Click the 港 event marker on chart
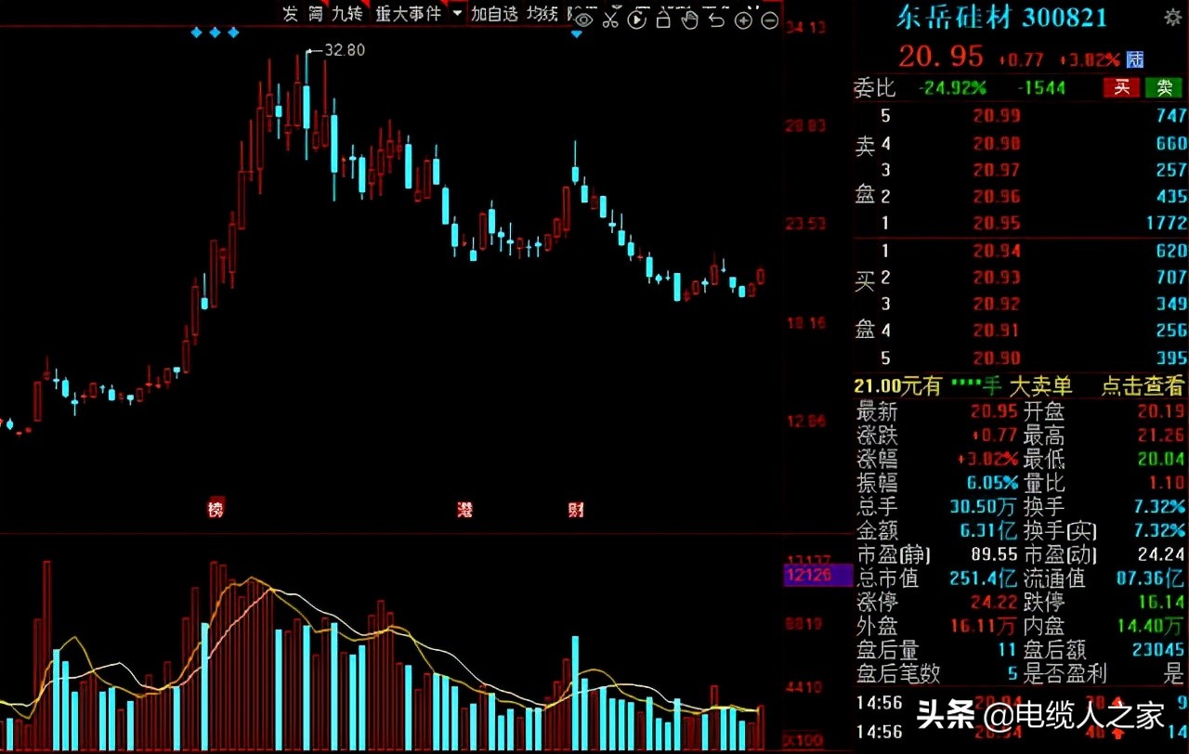Screen dimensions: 1189x754 tap(464, 509)
